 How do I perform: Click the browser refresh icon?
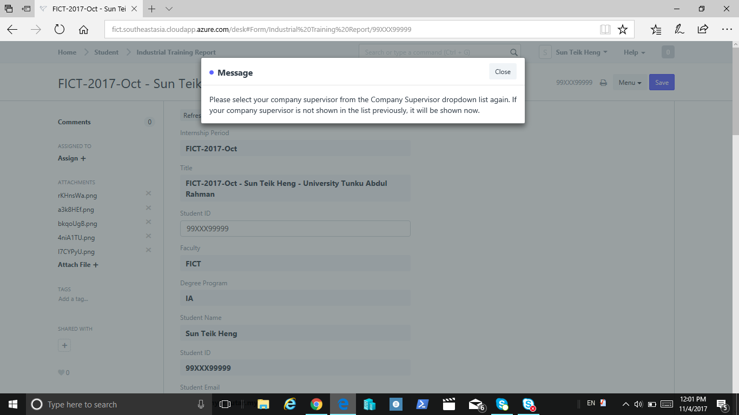[x=60, y=30]
